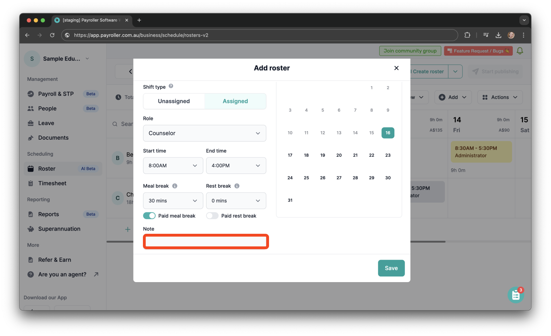Viewport: 551px width, 336px height.
Task: Click the browser extensions puzzle icon
Action: [x=467, y=35]
